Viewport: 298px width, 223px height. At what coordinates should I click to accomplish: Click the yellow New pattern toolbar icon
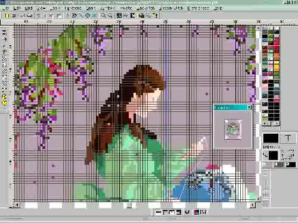pos(7,15)
